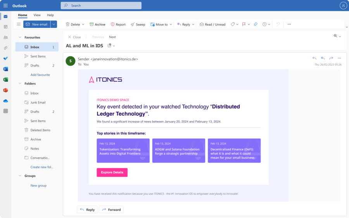Collapse the Groups section
Screen dimensions: 349x218
[x=20, y=176]
